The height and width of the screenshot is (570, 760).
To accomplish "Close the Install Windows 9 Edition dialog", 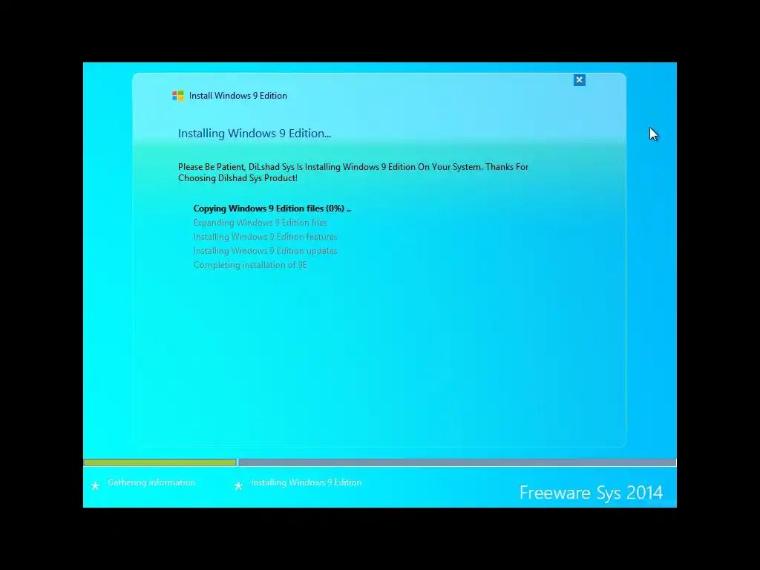I will click(x=579, y=80).
